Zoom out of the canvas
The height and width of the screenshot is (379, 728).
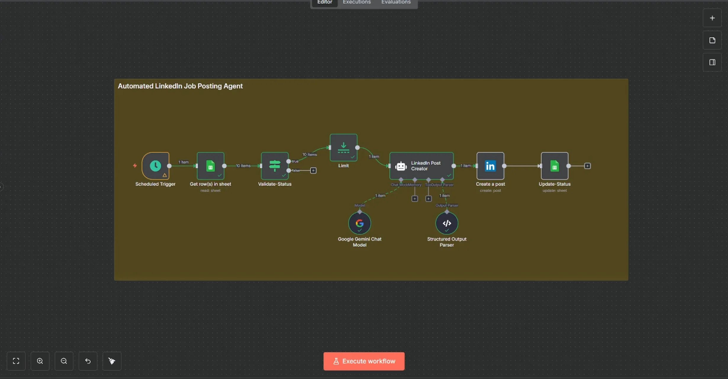point(64,361)
